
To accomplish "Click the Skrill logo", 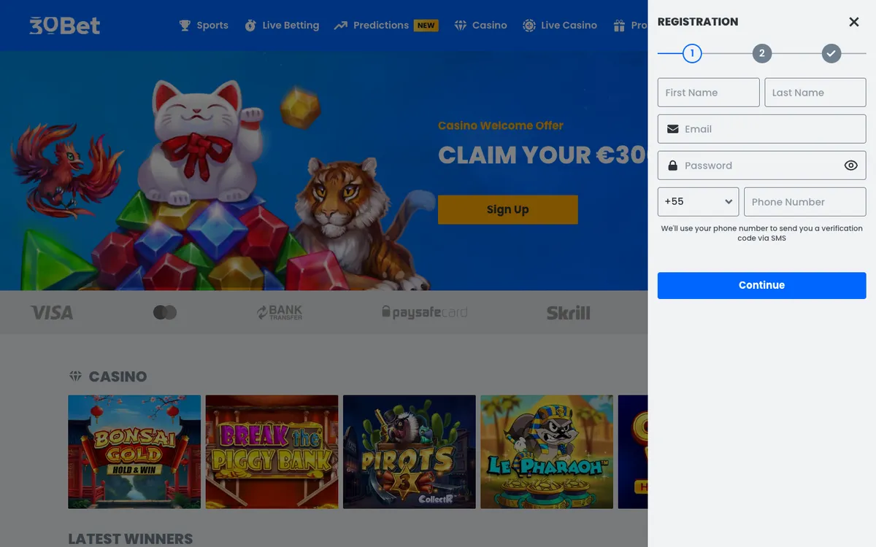I will click(569, 313).
